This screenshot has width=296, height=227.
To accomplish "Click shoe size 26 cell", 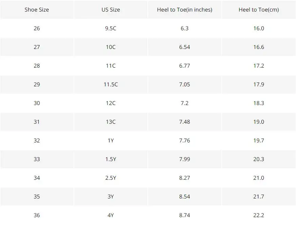I will pyautogui.click(x=37, y=29).
